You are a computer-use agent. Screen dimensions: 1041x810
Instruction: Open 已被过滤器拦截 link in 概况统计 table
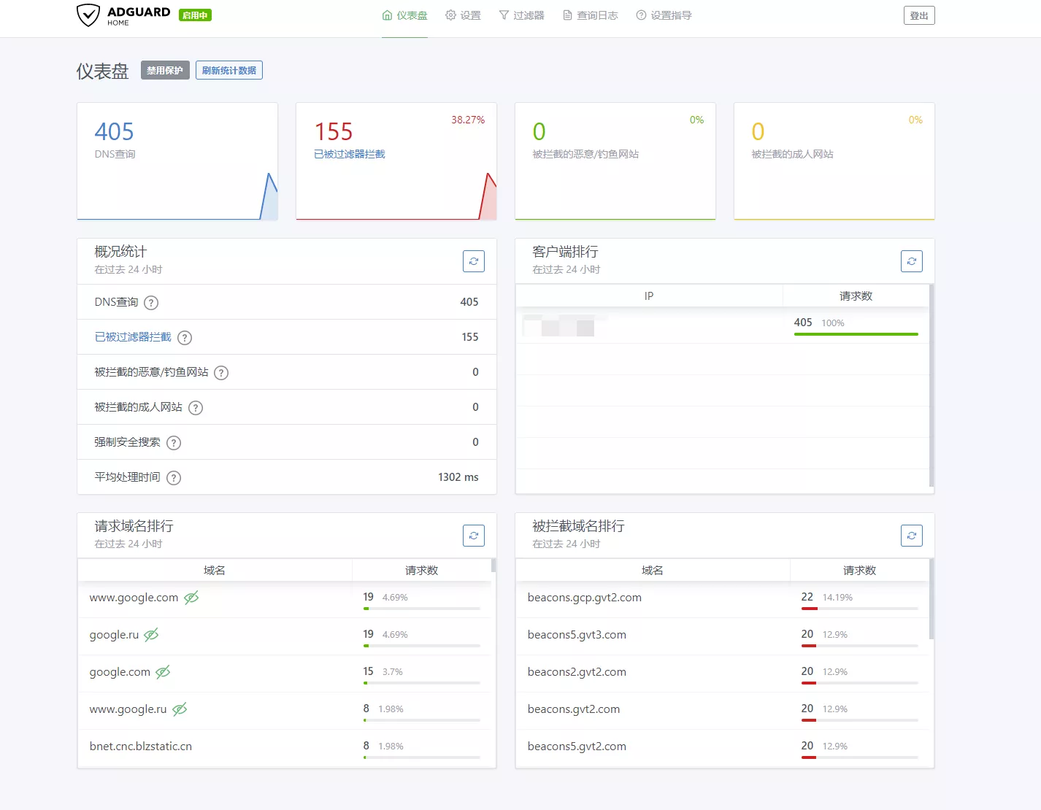tap(133, 337)
